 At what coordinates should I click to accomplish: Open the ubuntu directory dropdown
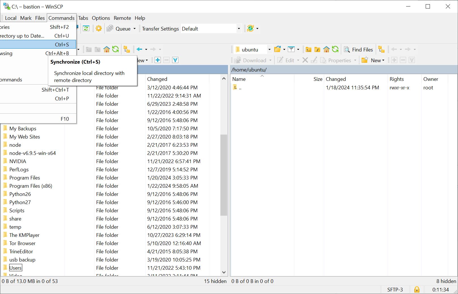[269, 50]
